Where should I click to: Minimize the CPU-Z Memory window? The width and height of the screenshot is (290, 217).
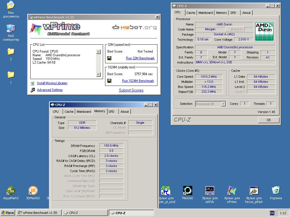click(x=146, y=105)
